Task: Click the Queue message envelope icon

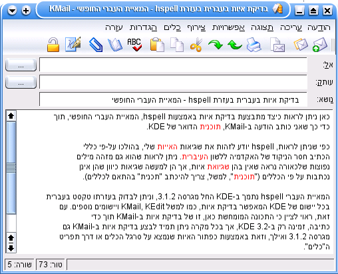Action: 301,45
